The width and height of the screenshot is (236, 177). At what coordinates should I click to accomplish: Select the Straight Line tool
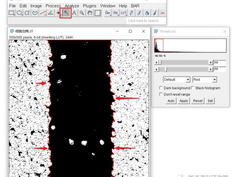43,13
